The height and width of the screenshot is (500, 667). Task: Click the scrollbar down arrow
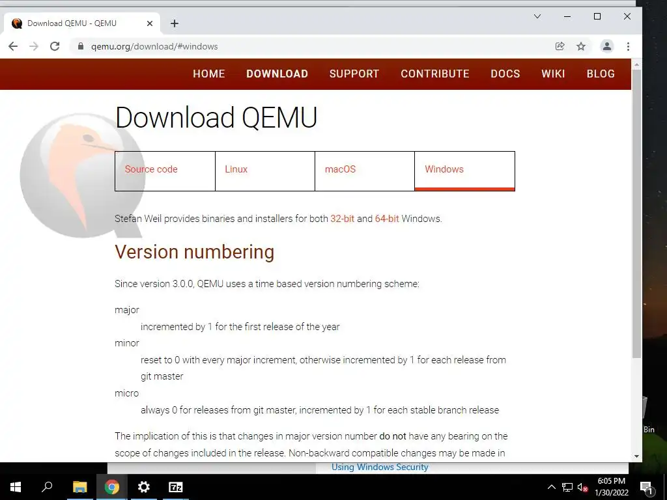pyautogui.click(x=636, y=456)
